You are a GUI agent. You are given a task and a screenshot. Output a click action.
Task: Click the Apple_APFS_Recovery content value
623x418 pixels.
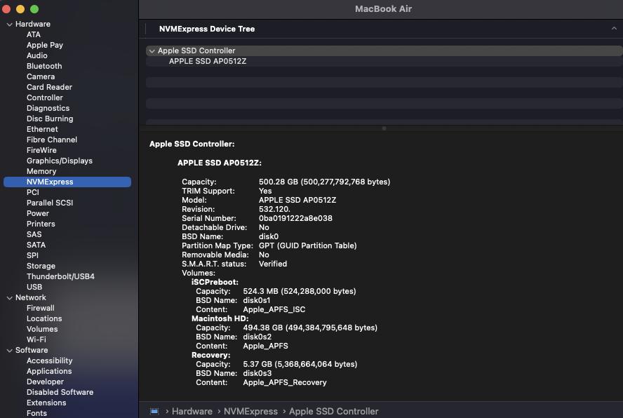[285, 383]
